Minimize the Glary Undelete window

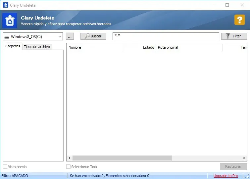(212, 5)
